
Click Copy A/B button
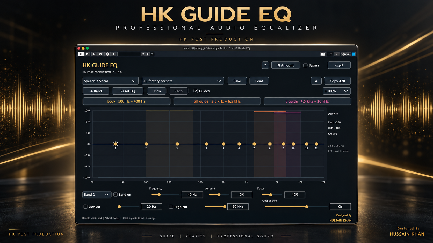pos(337,81)
